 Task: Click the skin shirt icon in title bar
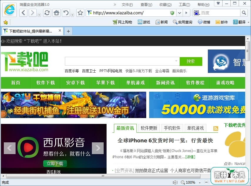[x=218, y=3]
